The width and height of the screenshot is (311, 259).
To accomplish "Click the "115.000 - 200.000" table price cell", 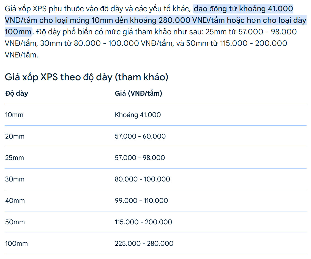I will tap(143, 222).
